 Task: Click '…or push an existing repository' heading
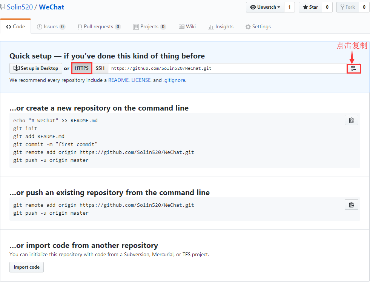point(109,192)
